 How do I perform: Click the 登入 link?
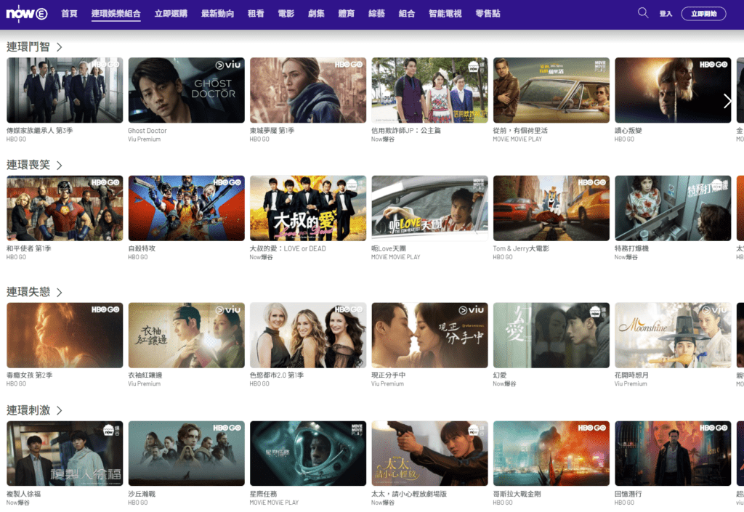click(666, 12)
